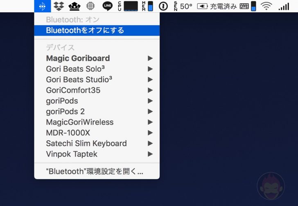Screen dimensions: 298x206
Task: Choose MagicGoriWireless device
Action: point(97,122)
